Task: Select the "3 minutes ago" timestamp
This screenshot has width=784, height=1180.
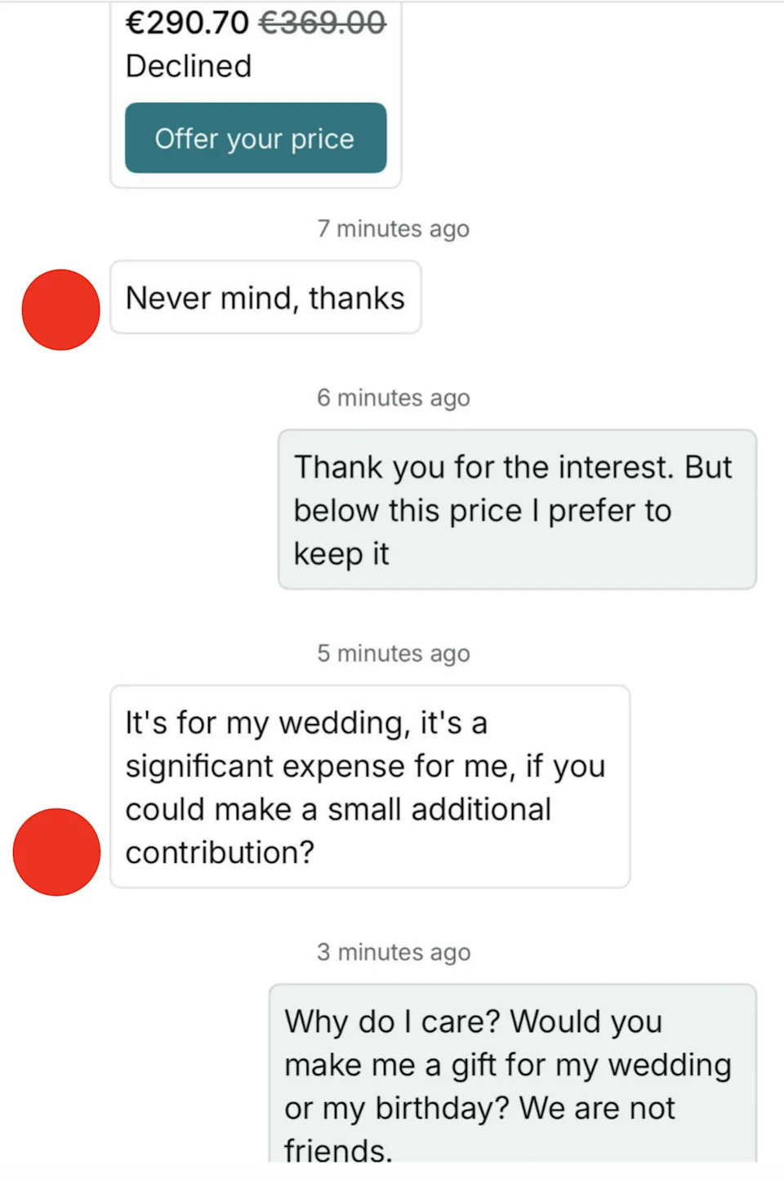Action: click(x=393, y=953)
